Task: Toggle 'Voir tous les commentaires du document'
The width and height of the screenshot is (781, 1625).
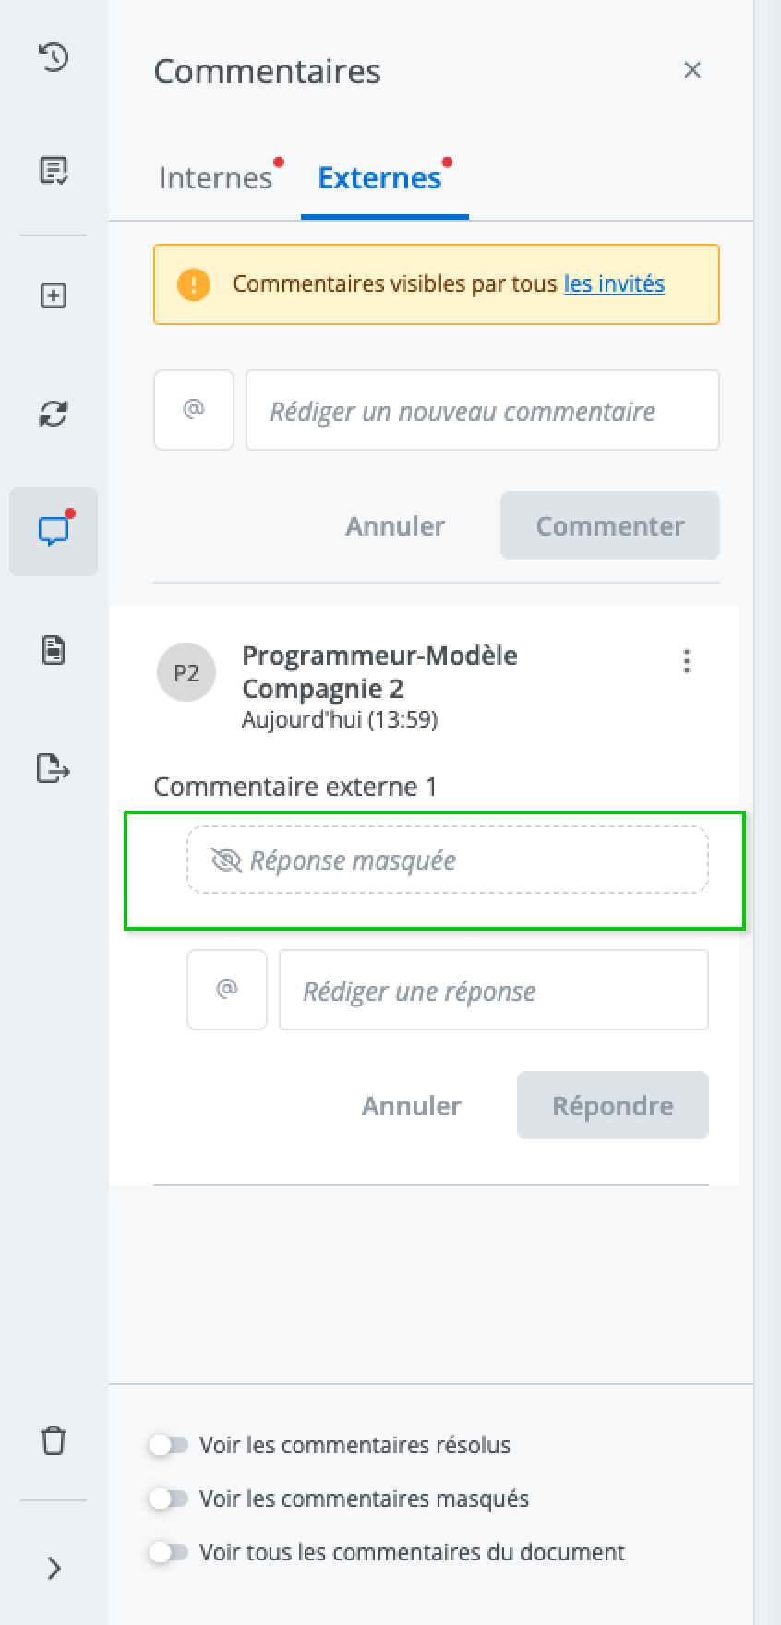Action: pyautogui.click(x=169, y=1552)
